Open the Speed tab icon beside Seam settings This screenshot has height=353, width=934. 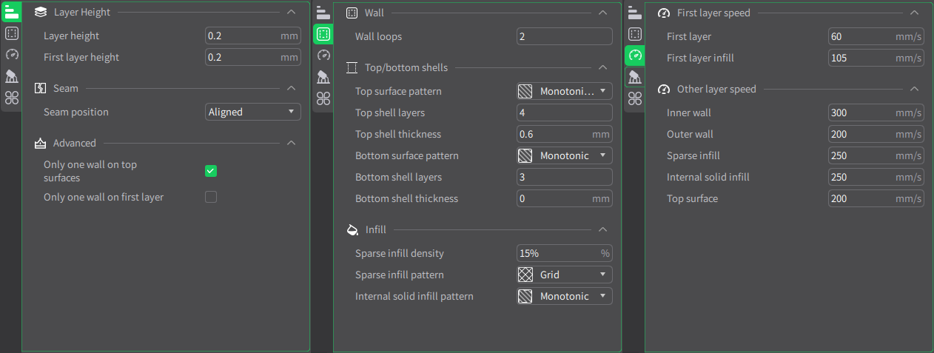(11, 55)
